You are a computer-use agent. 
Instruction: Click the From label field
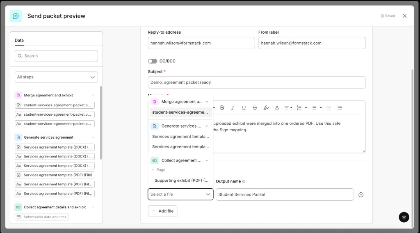point(312,43)
